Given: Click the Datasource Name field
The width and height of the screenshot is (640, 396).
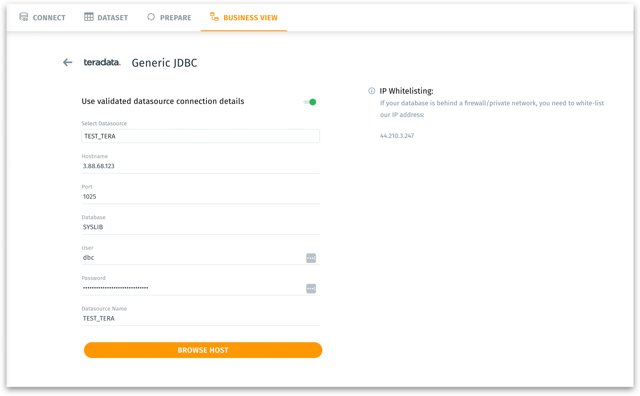Looking at the screenshot, I should [x=201, y=319].
